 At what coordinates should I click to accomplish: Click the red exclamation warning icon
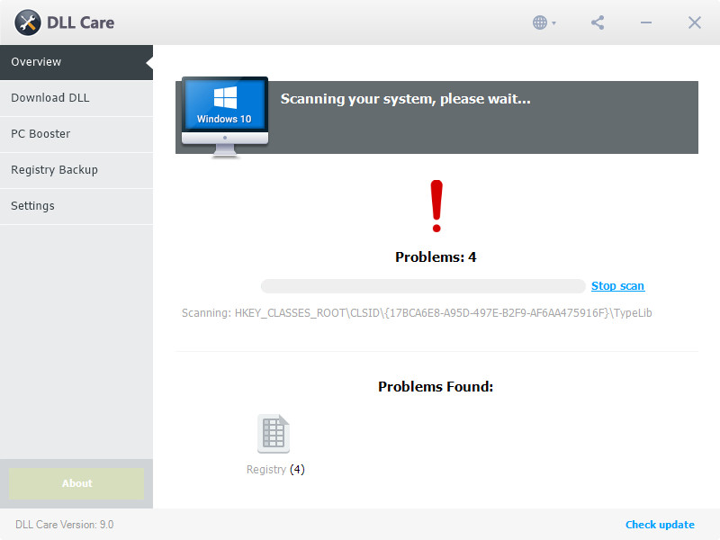[436, 206]
